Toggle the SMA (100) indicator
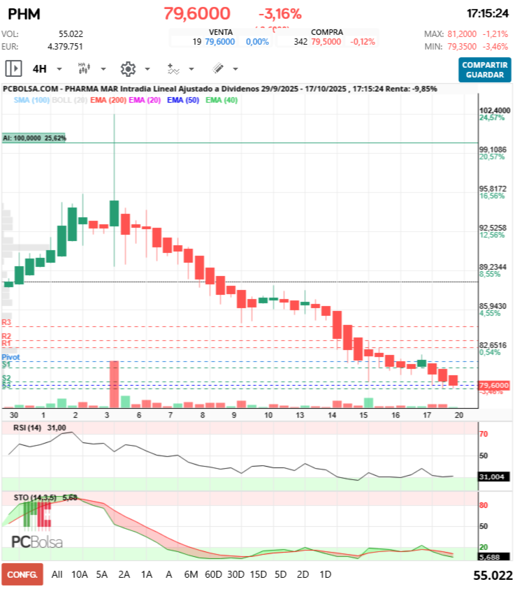Screen dimensions: 522x589 pos(31,101)
